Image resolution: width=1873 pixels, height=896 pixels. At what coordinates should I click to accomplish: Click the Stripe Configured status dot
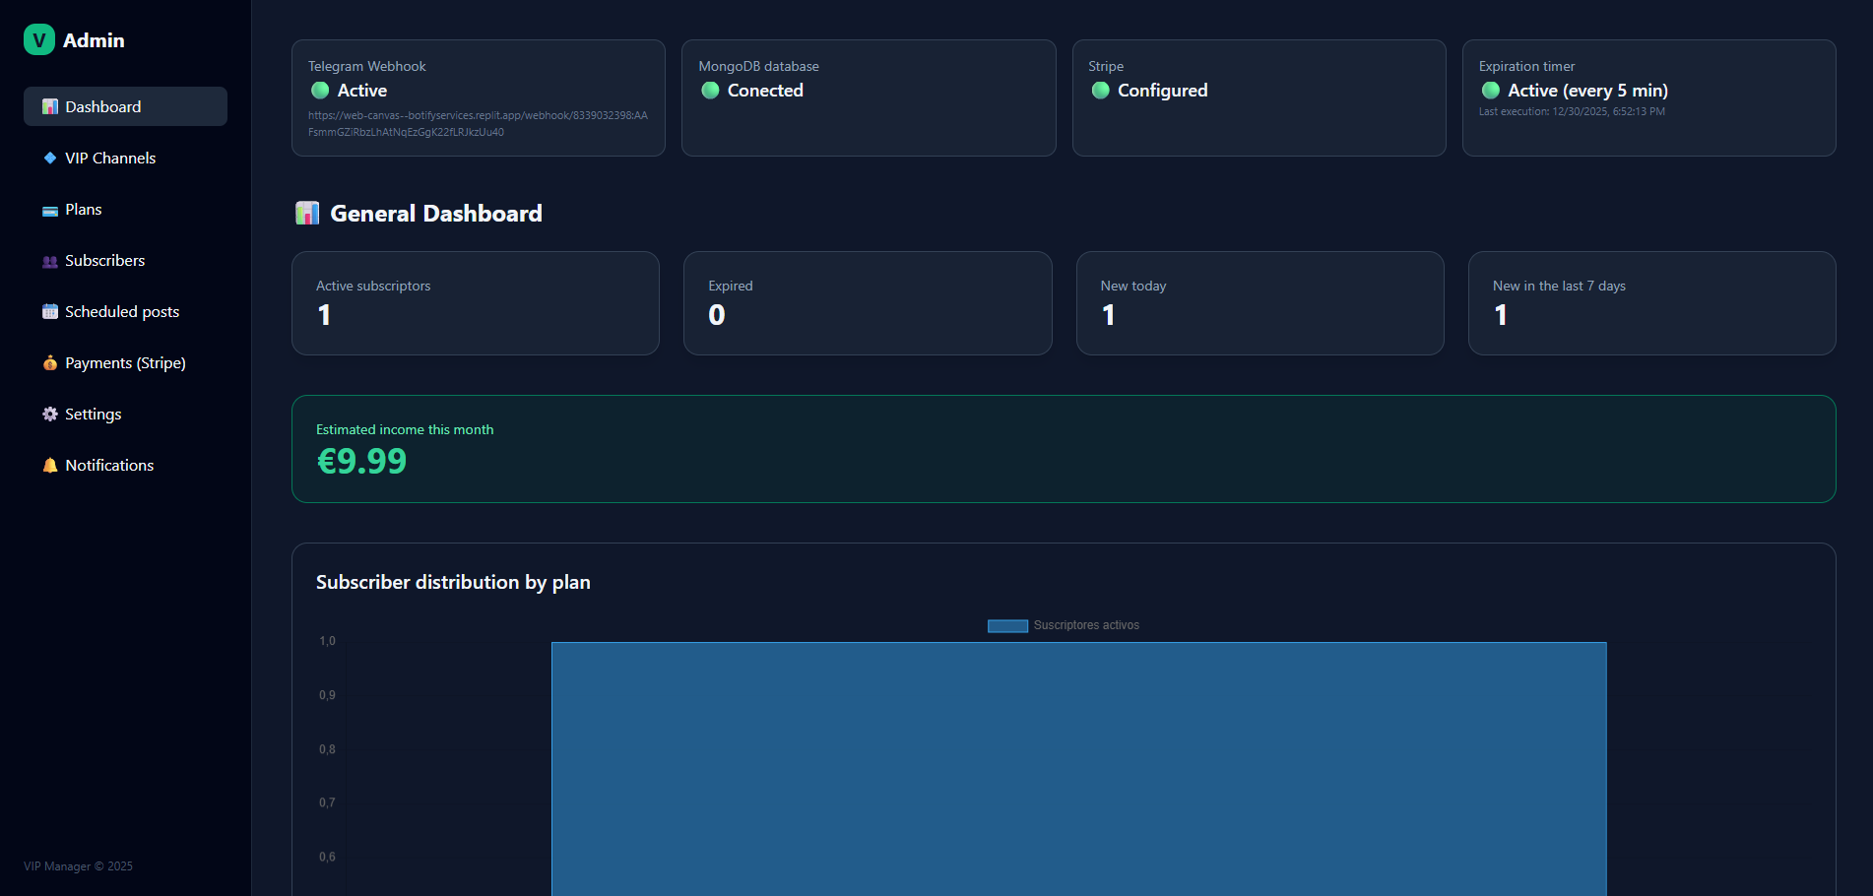(x=1100, y=90)
